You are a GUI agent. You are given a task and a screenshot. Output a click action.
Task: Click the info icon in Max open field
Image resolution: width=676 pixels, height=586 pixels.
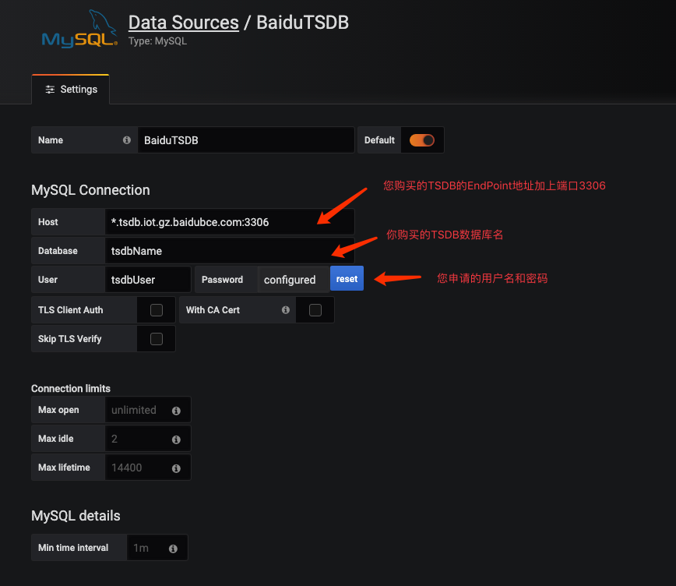tap(176, 411)
